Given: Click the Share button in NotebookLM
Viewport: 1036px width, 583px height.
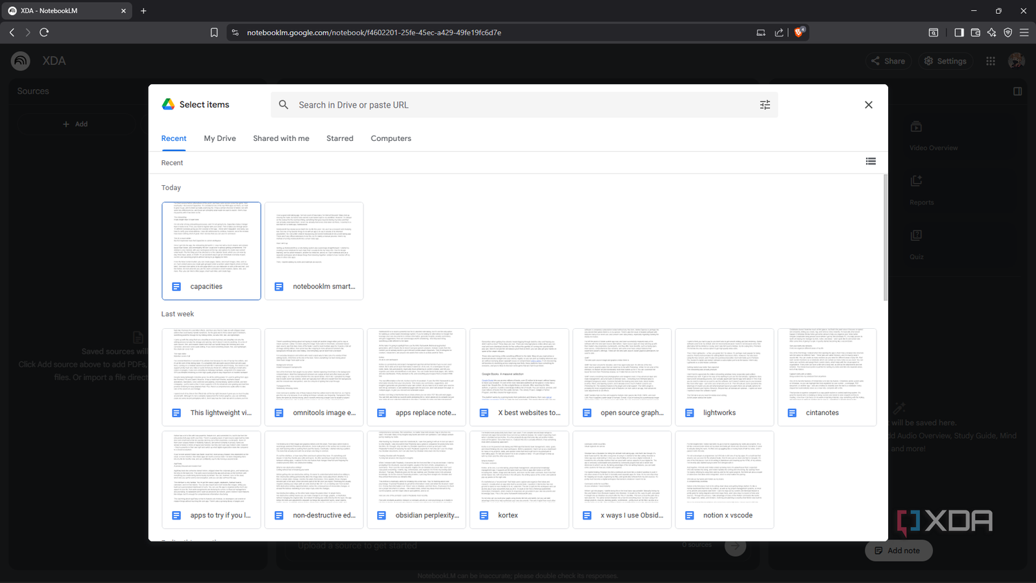Looking at the screenshot, I should click(889, 61).
